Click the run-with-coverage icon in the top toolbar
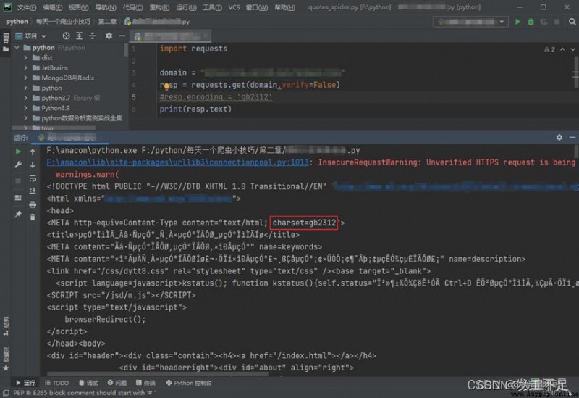Screen dimensions: 579x398 point(544,22)
